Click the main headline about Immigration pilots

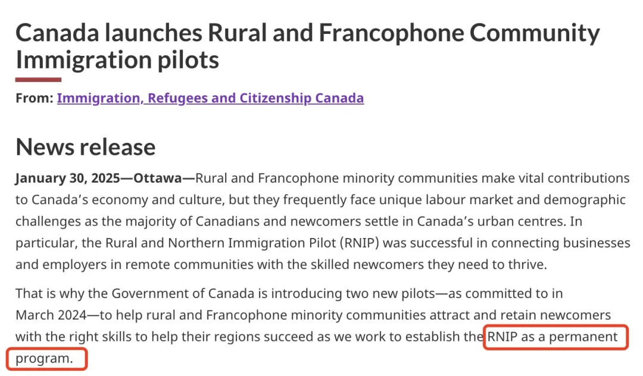pyautogui.click(x=307, y=46)
